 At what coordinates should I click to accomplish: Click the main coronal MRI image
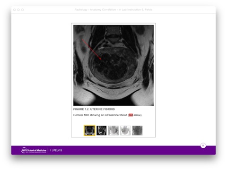pos(113,65)
